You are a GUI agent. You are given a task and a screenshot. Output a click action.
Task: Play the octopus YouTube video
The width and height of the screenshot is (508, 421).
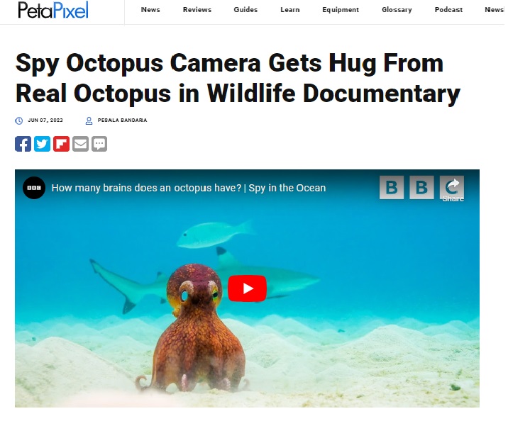247,288
